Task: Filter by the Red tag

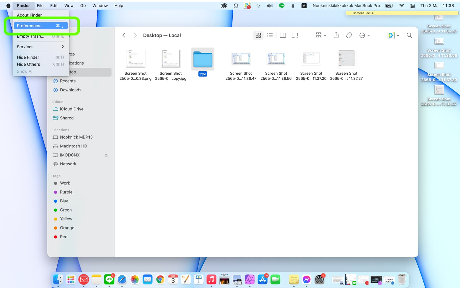Action: (64, 237)
